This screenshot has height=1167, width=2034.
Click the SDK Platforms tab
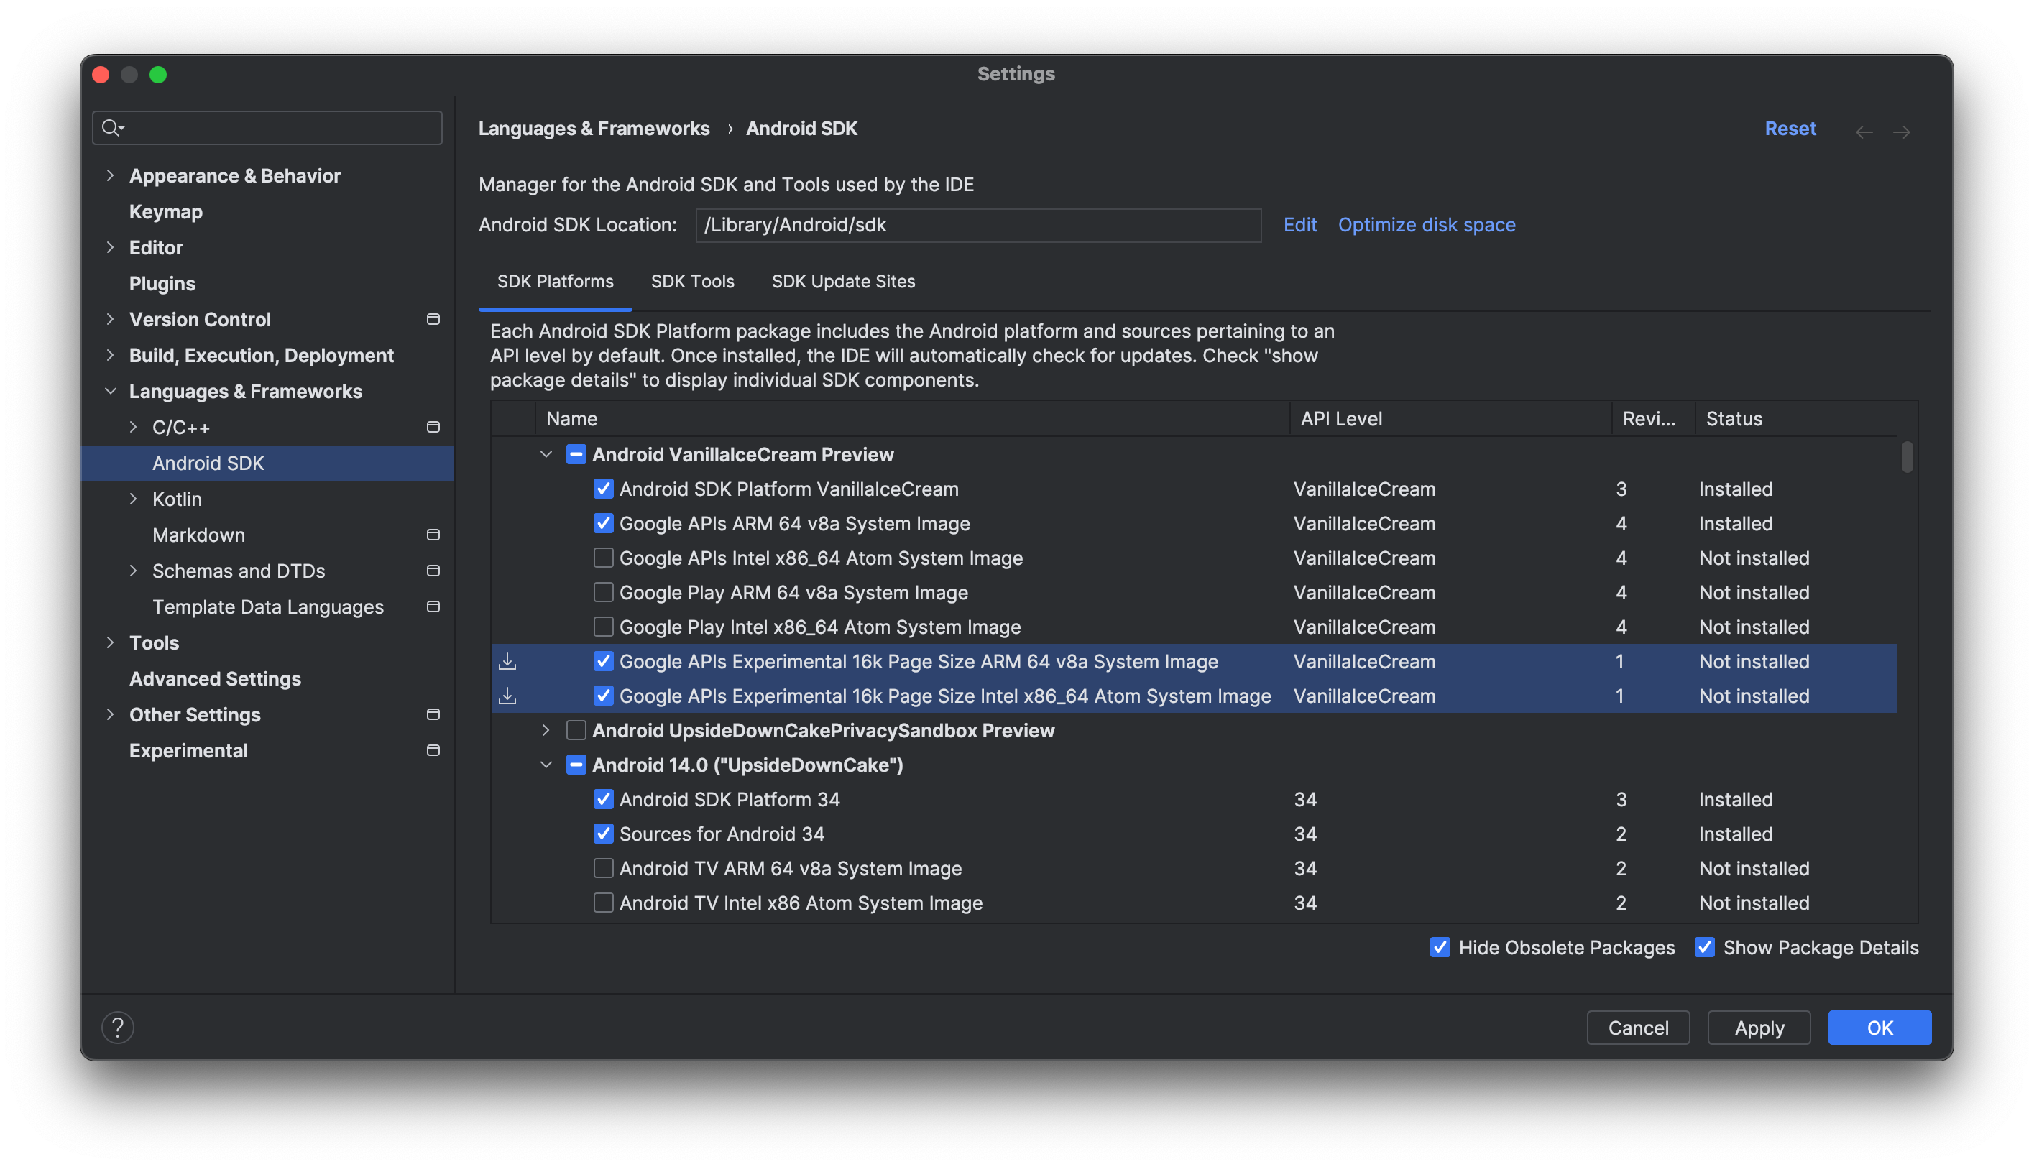tap(556, 280)
